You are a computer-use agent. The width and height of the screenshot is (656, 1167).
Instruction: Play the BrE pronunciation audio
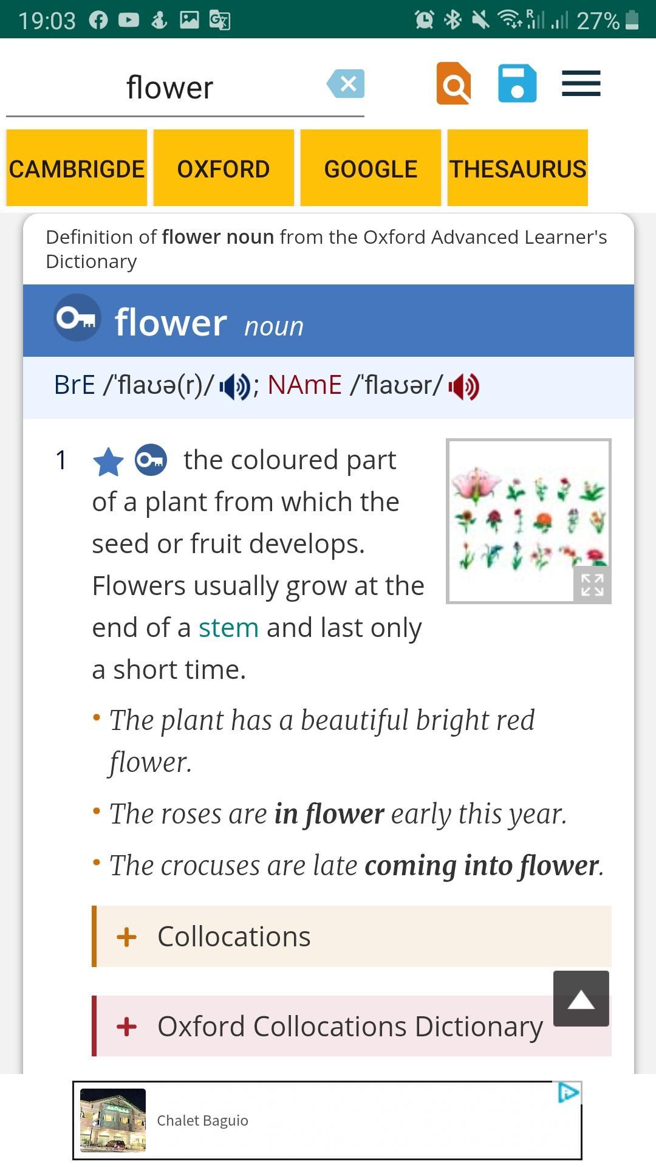coord(234,387)
